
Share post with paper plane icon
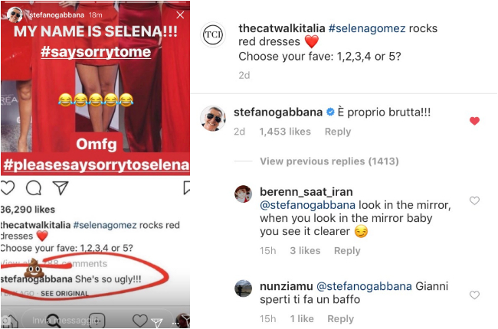pyautogui.click(x=59, y=188)
